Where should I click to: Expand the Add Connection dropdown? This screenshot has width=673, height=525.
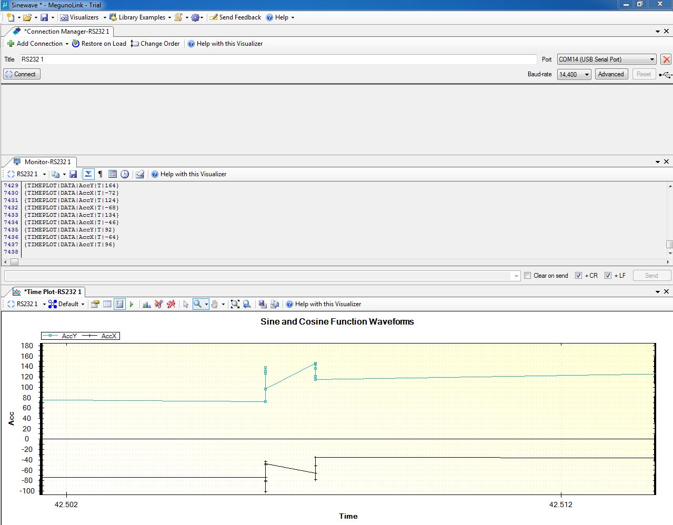[x=67, y=44]
